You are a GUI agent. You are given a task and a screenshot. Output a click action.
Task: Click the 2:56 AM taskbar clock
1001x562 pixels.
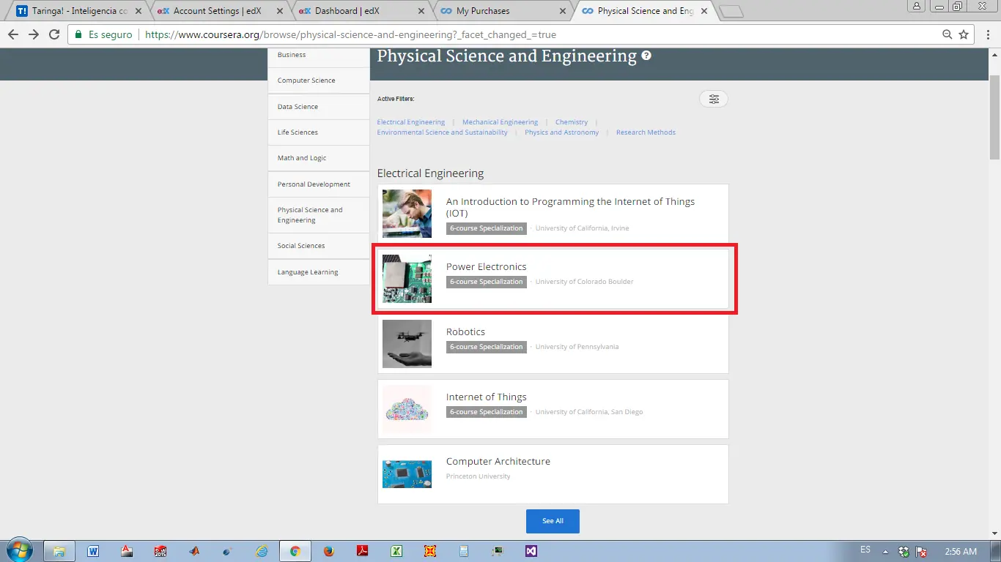point(961,552)
